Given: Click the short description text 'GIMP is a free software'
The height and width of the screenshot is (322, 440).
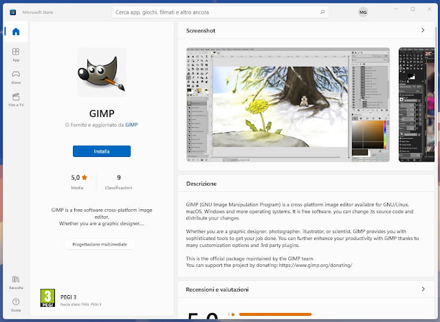Looking at the screenshot, I should pyautogui.click(x=102, y=217).
